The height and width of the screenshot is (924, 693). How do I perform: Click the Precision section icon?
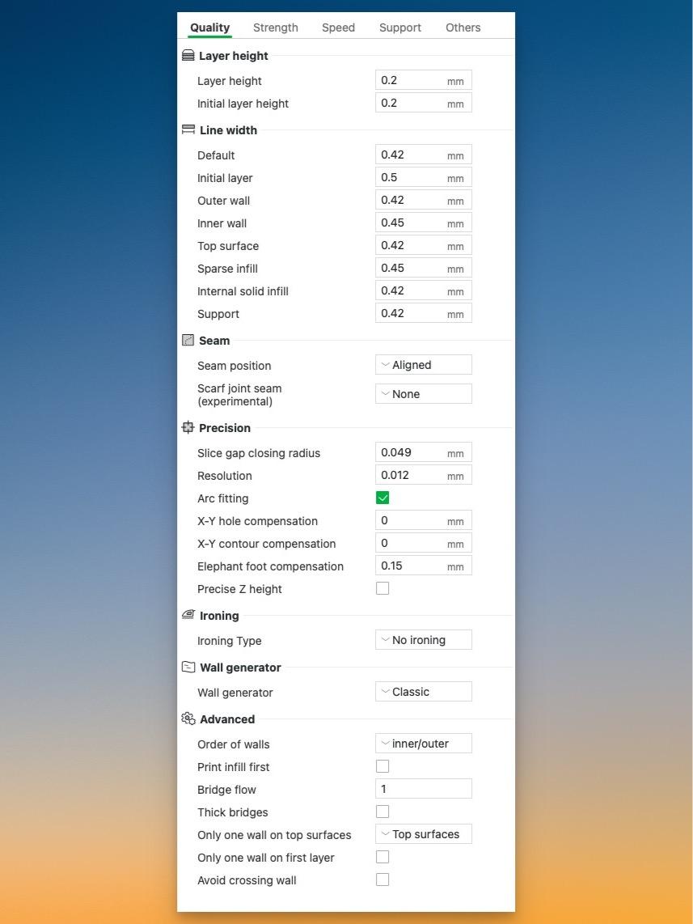188,427
